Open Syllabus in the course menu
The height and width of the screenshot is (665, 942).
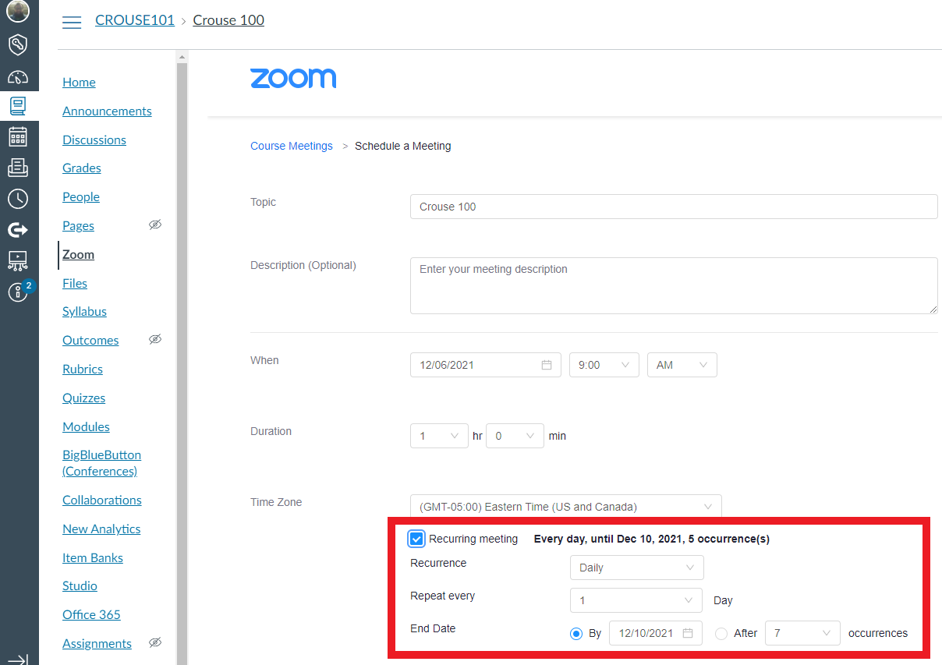(84, 311)
